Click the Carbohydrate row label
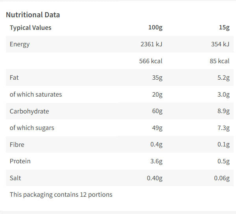Image resolution: width=236 pixels, height=214 pixels. click(x=29, y=111)
